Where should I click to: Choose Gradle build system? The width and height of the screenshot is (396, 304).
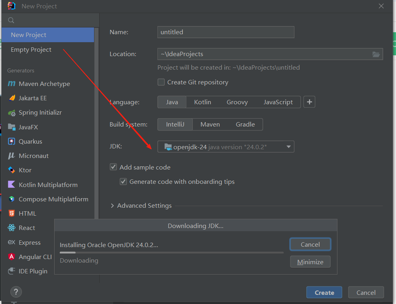coord(245,125)
